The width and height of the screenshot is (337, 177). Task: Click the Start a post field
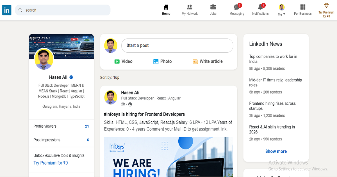(x=177, y=46)
